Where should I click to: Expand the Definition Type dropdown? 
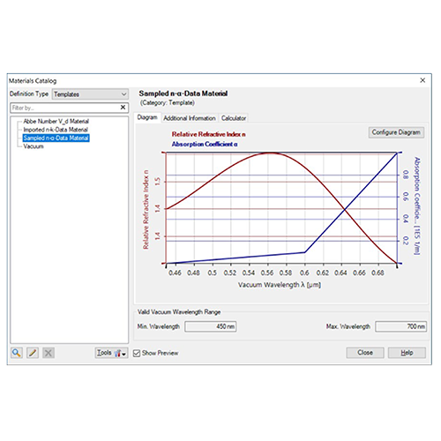(x=90, y=94)
